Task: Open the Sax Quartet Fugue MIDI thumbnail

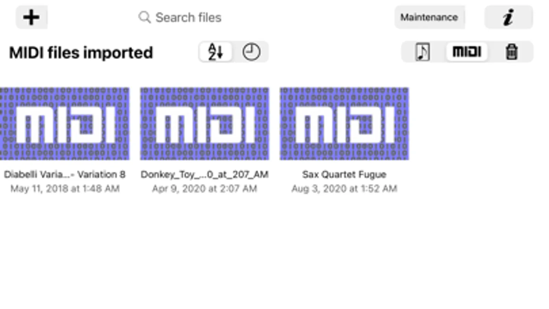Action: 344,124
